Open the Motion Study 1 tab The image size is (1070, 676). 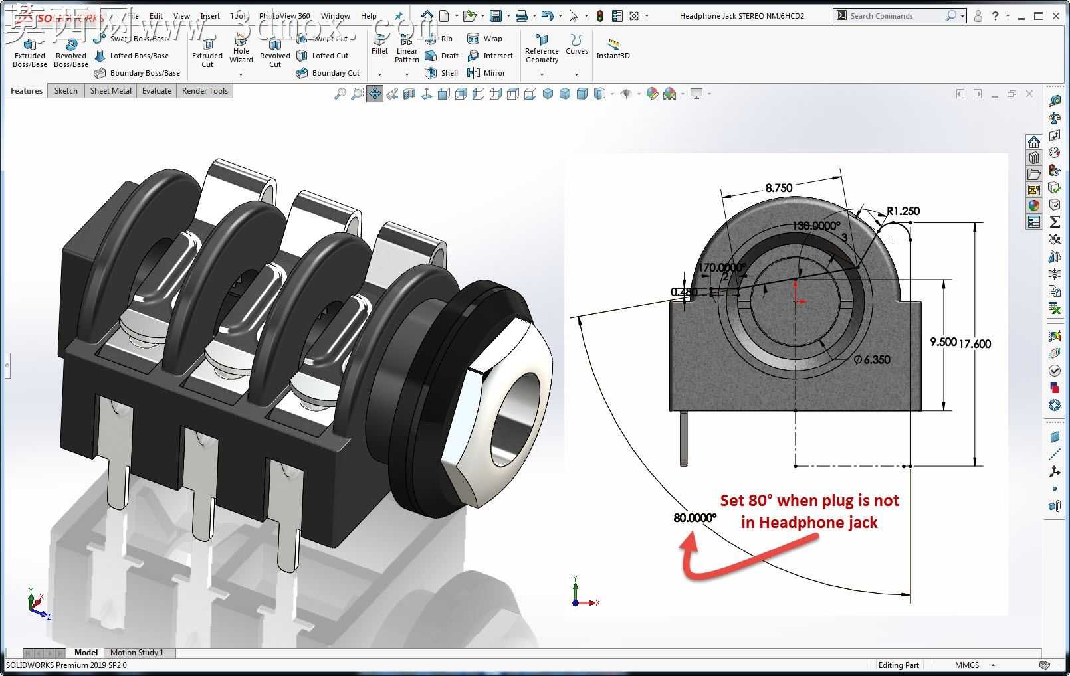137,653
